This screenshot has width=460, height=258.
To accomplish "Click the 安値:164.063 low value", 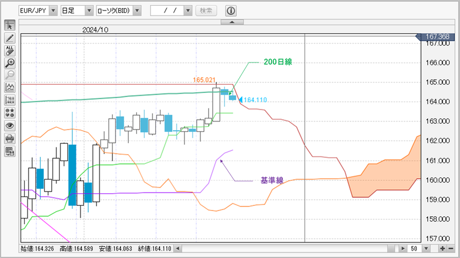I will point(116,249).
